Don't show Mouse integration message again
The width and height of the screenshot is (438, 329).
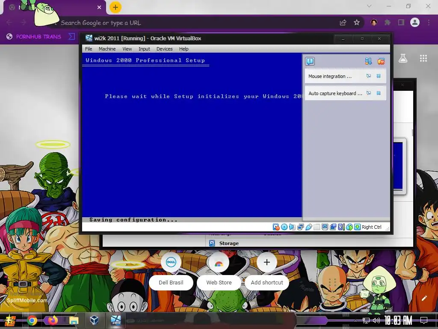tap(369, 76)
